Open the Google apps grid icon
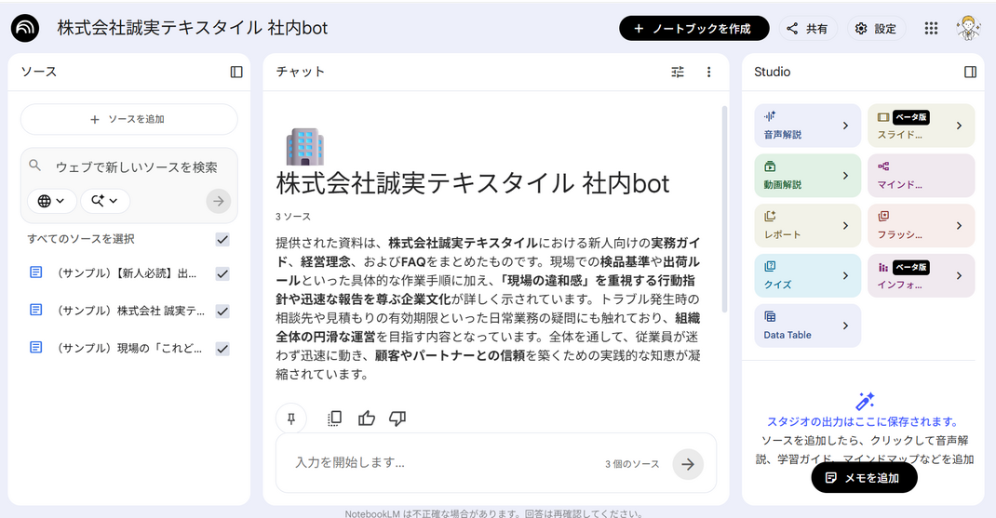This screenshot has width=996, height=518. click(x=931, y=29)
